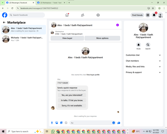Open the $700 Marketplace listing link
Image resolution: width=167 pixels, height=134 pixels.
69,34
